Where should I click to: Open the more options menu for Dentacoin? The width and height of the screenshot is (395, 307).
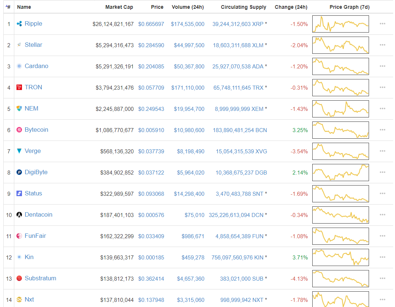[x=383, y=214]
